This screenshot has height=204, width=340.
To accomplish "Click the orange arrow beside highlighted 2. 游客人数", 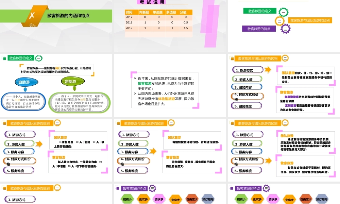I will (39, 144).
